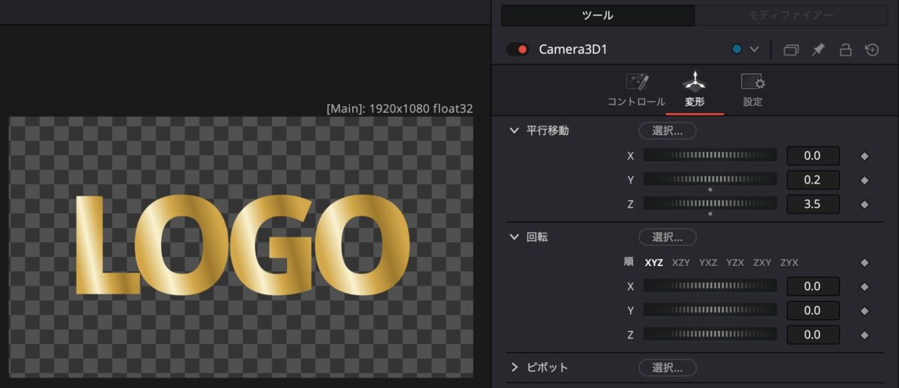Switch to the ツール tab
The height and width of the screenshot is (388, 899).
[598, 15]
